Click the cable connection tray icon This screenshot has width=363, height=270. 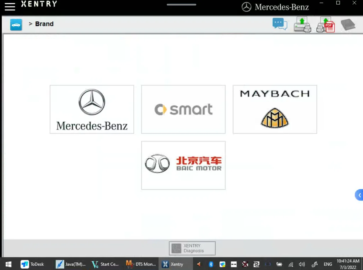256,264
